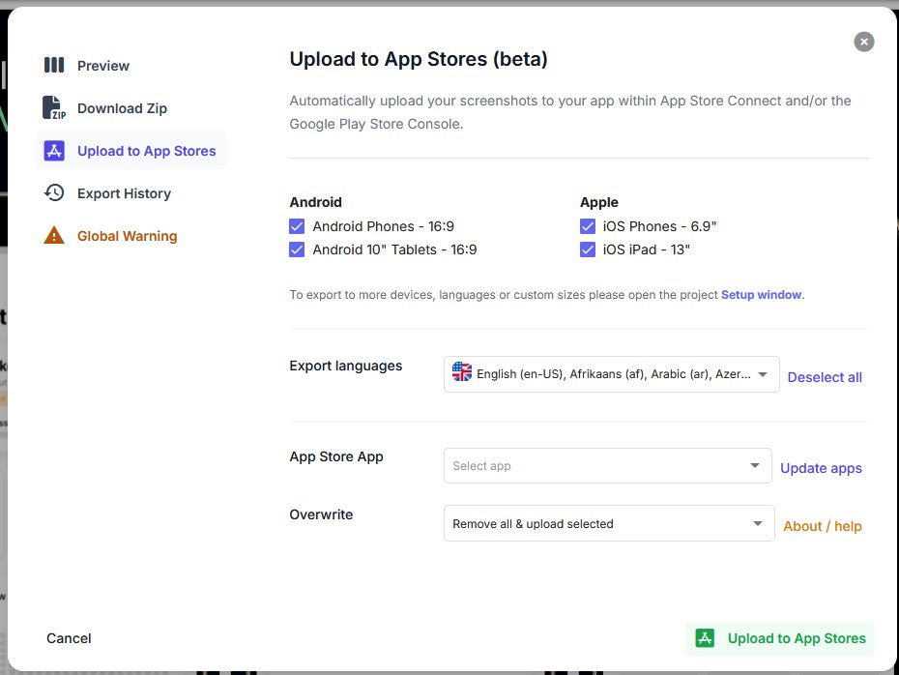Screen dimensions: 899x675
Task: Uncheck Android Phones - 16:9
Action: pyautogui.click(x=298, y=226)
